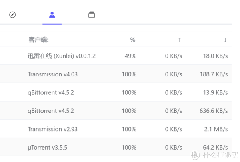Sort by download speed arrow header
The width and height of the screenshot is (240, 162).
225,40
